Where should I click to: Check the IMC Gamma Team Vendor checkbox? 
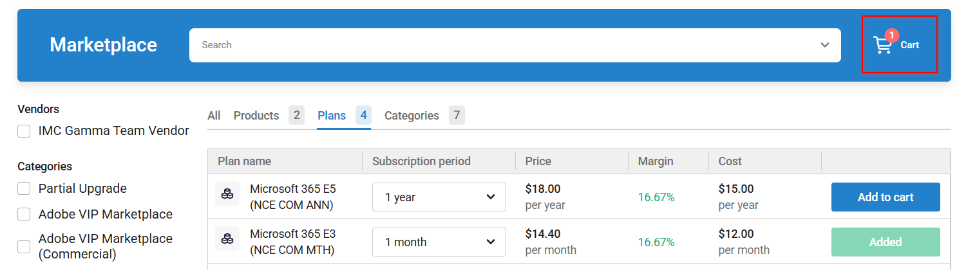point(24,131)
